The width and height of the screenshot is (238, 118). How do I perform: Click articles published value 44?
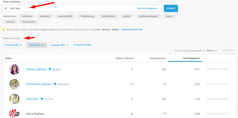[132, 84]
